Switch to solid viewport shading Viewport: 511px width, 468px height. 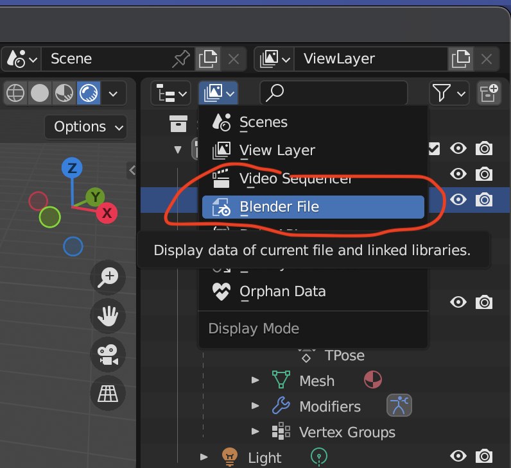point(40,94)
